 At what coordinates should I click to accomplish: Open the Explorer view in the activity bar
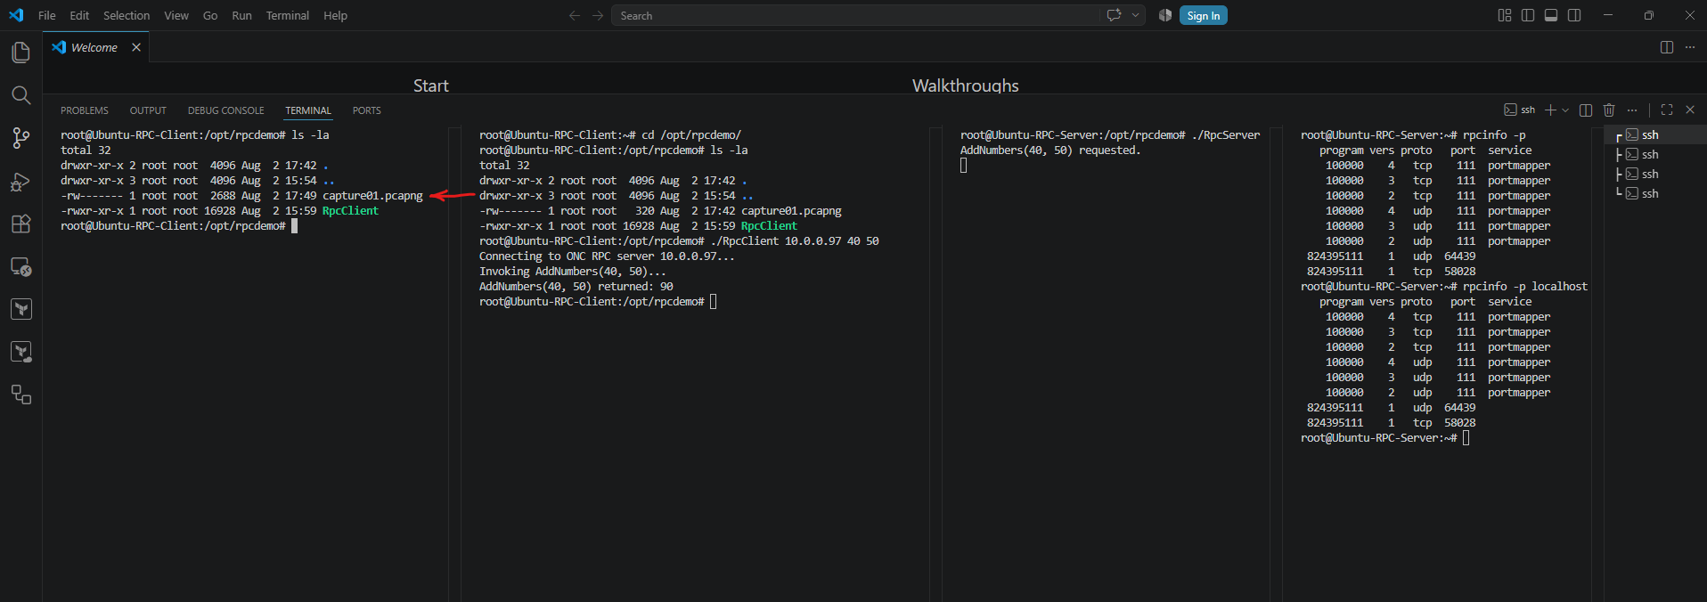pyautogui.click(x=20, y=53)
